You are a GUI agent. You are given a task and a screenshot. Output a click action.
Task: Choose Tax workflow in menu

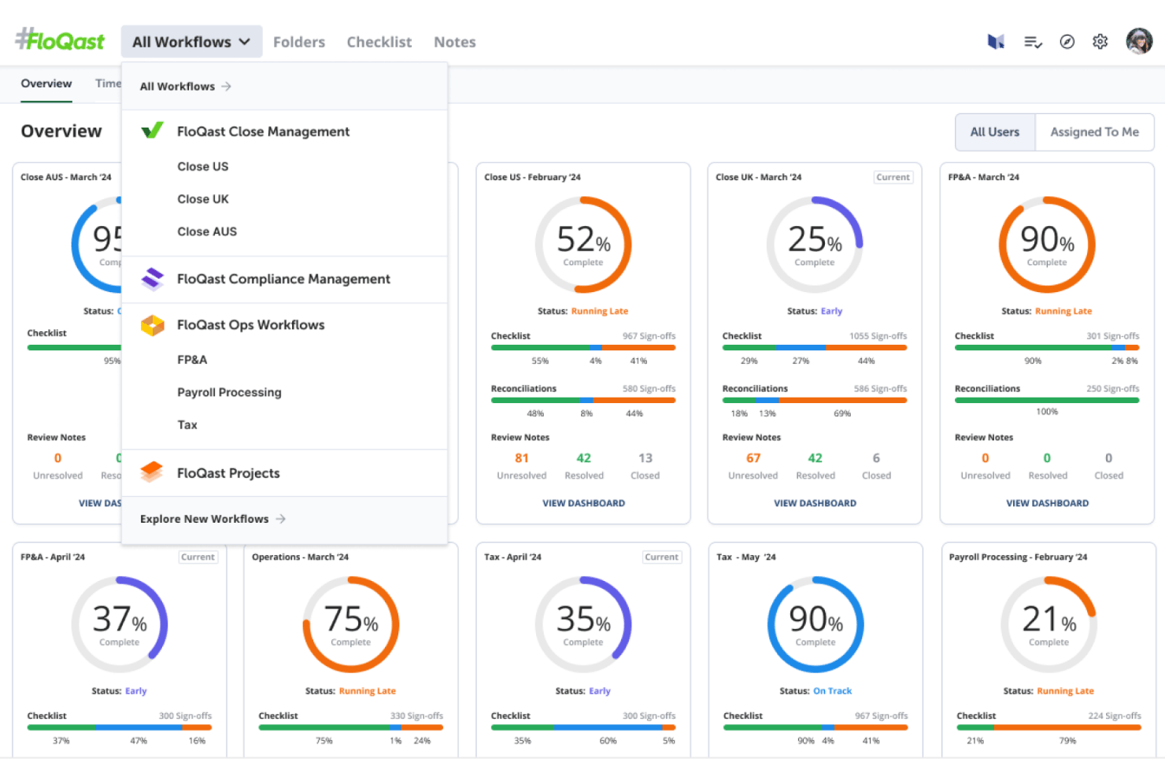(x=187, y=424)
